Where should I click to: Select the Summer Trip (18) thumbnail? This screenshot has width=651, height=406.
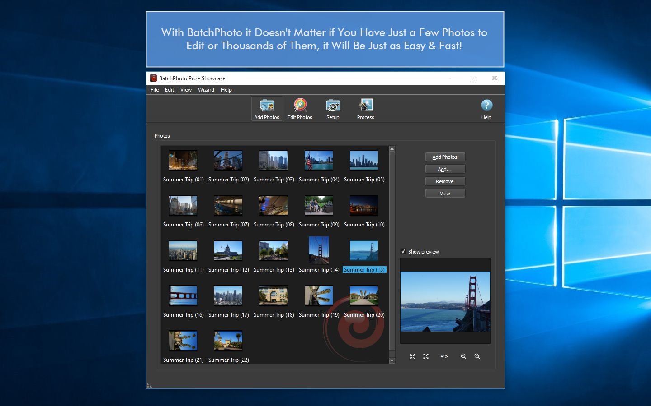(x=274, y=295)
